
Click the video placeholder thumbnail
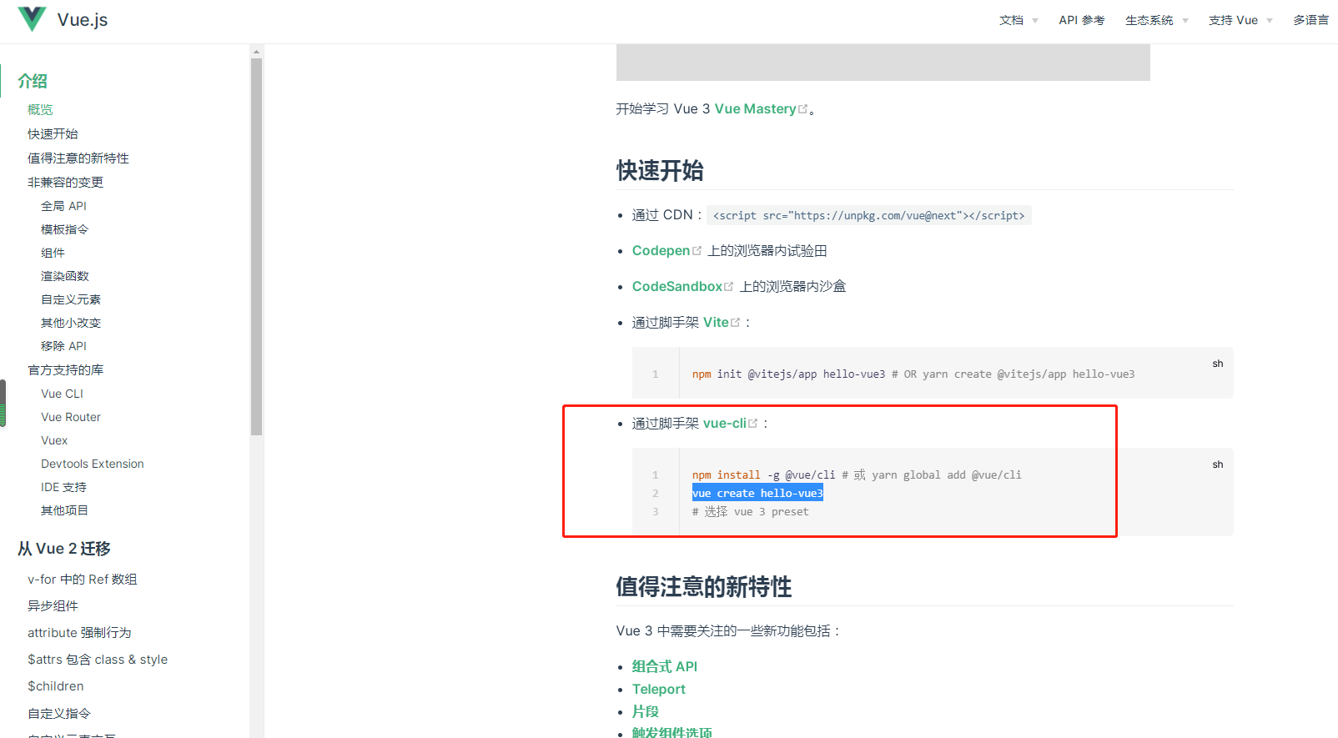(x=883, y=63)
